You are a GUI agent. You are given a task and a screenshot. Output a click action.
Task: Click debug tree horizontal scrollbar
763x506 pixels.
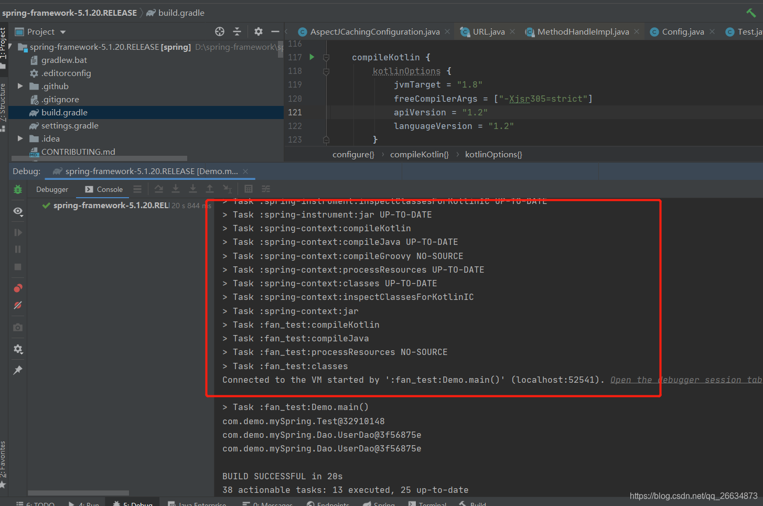(x=78, y=493)
